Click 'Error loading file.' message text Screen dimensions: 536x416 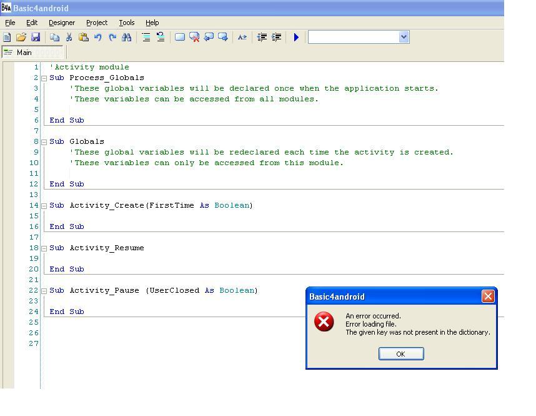pyautogui.click(x=371, y=324)
